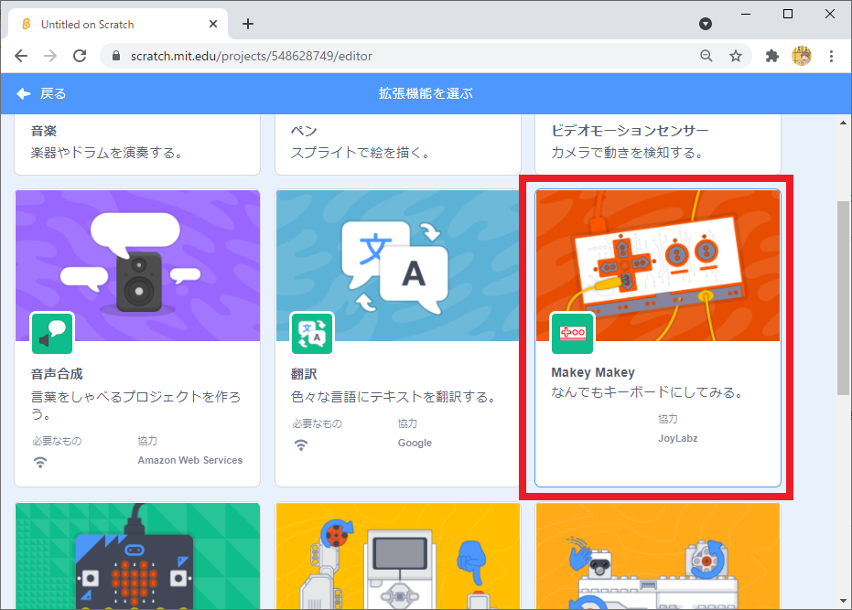The image size is (852, 610).
Task: Open the Chrome three-dot menu
Action: pyautogui.click(x=831, y=56)
